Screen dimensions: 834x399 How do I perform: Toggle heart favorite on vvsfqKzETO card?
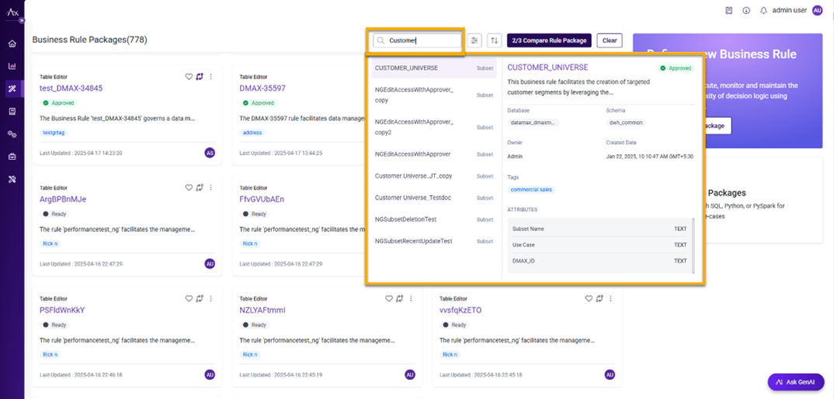coord(589,299)
